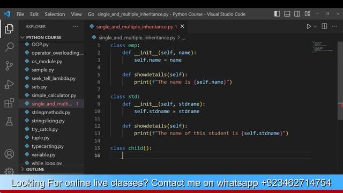
Task: Toggle the secondary side bar
Action: click(297, 14)
